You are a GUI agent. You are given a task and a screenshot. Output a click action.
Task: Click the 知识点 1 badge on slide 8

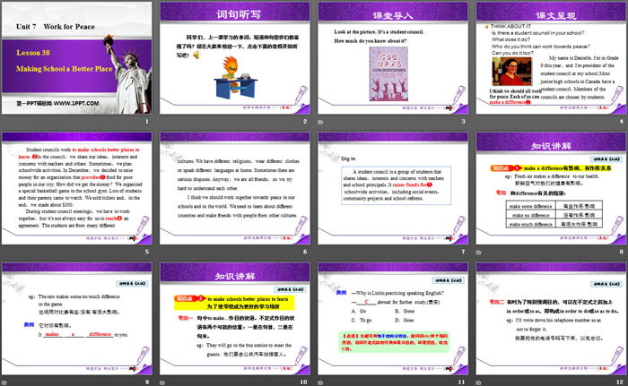pos(506,168)
